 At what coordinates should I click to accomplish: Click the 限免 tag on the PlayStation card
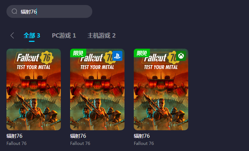pyautogui.click(x=78, y=53)
